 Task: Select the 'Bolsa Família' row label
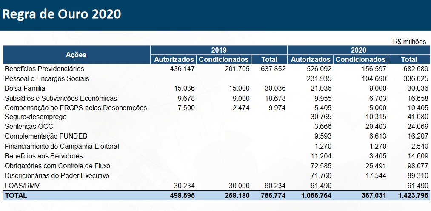25,88
